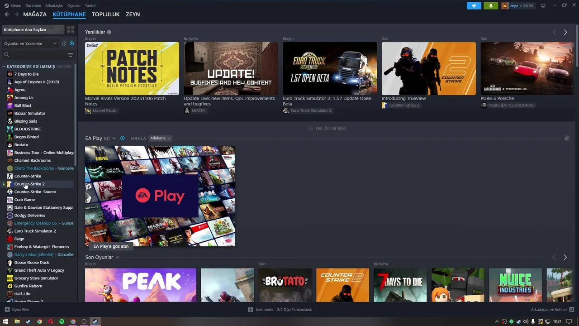This screenshot has width=579, height=326.
Task: Open Yardım menu
Action: [x=90, y=5]
